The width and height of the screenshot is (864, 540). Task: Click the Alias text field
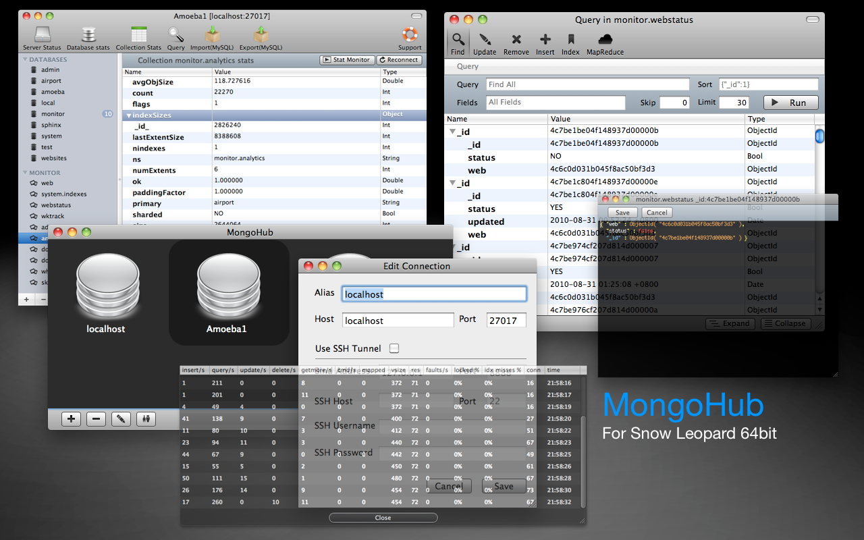[433, 294]
